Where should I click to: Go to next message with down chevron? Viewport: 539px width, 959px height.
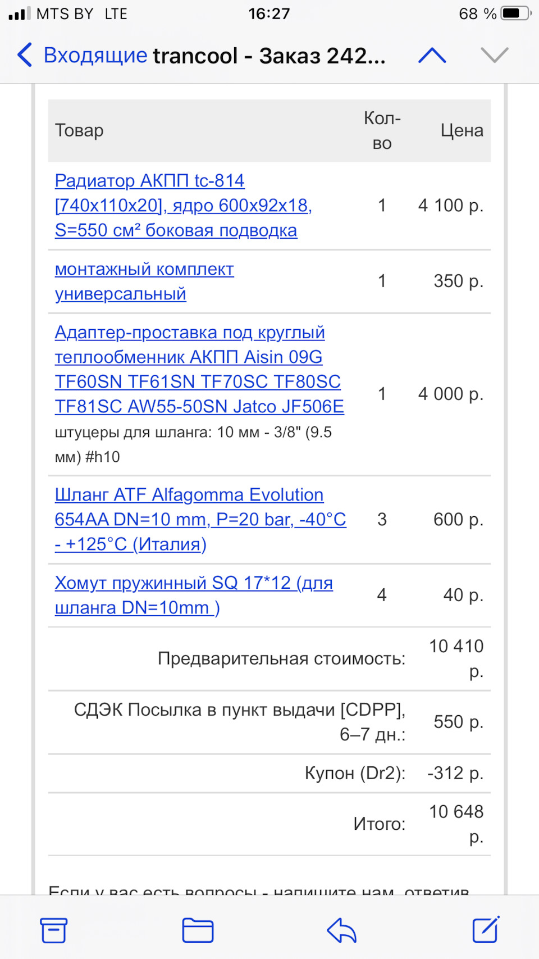(x=495, y=55)
